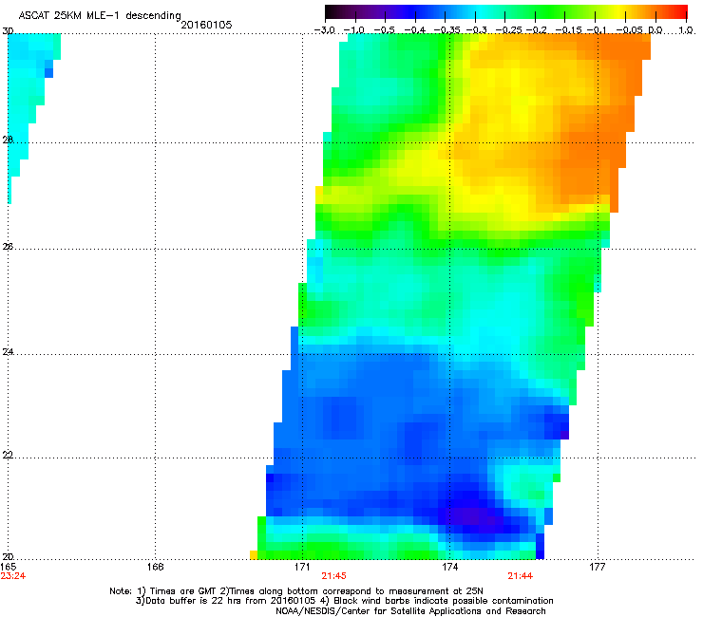This screenshot has height=617, width=703.
Task: Select the 20160105 date under the title
Action: 206,25
